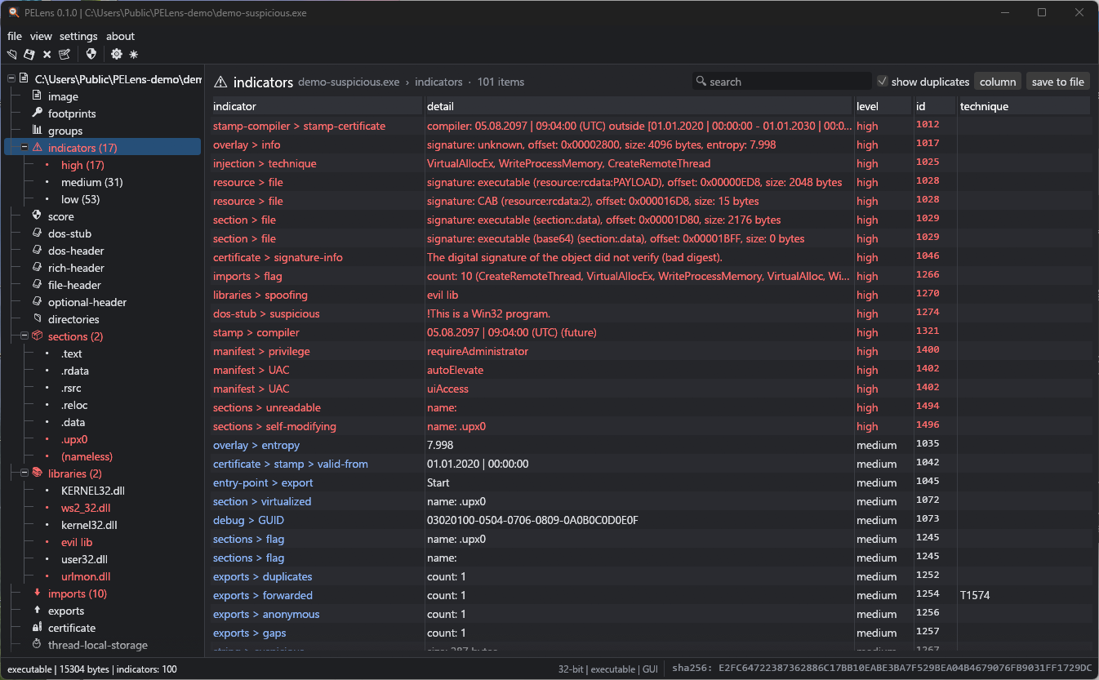Click the sha256 hash in status bar
The height and width of the screenshot is (680, 1099).
tap(882, 669)
